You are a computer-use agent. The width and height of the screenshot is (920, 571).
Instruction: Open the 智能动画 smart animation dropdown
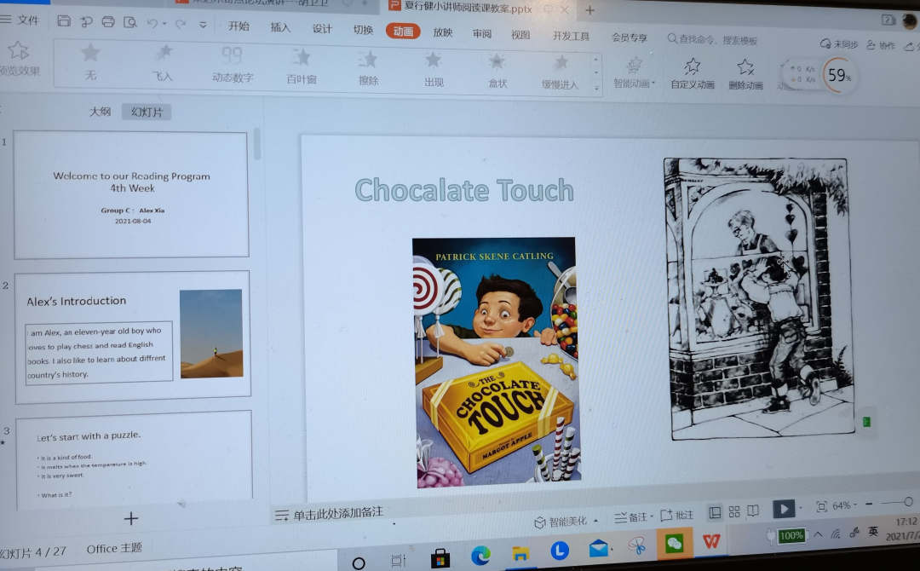tap(635, 72)
